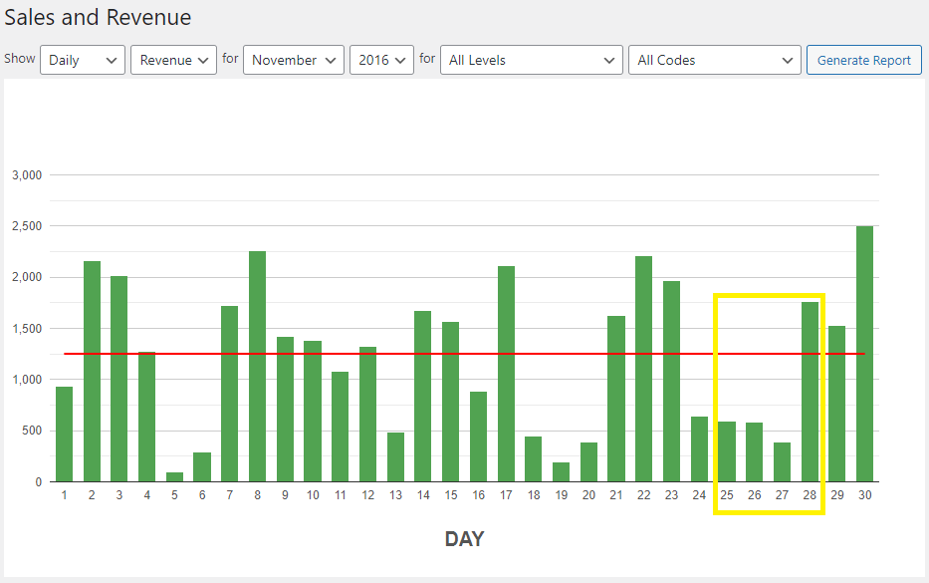Click the bar for day 30
Image resolution: width=929 pixels, height=583 pixels.
point(864,354)
